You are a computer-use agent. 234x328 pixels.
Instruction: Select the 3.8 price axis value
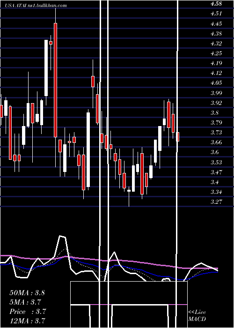[215, 113]
